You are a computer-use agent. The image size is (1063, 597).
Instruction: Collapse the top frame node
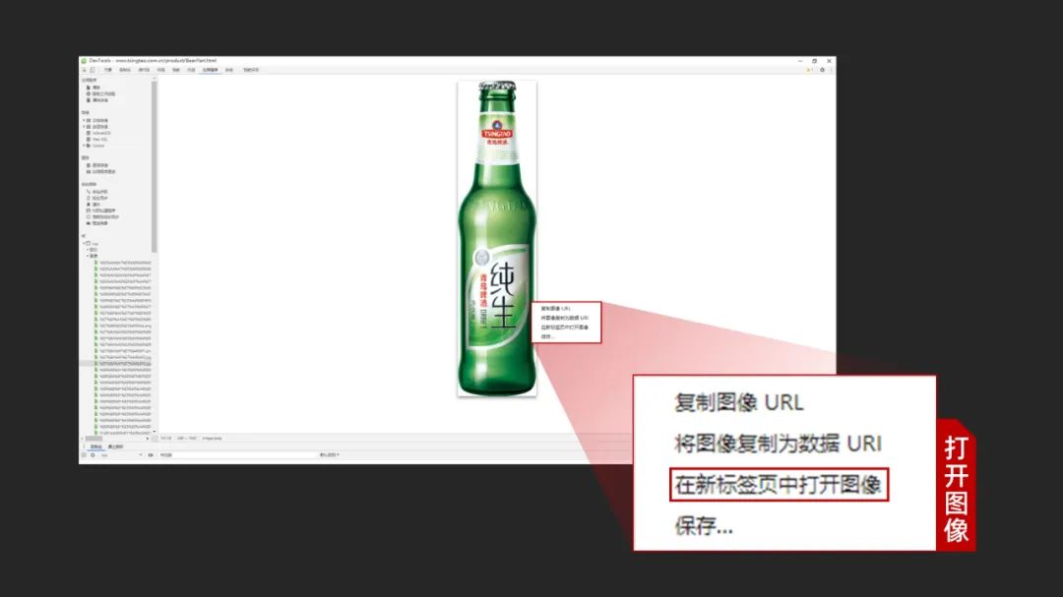[x=85, y=243]
